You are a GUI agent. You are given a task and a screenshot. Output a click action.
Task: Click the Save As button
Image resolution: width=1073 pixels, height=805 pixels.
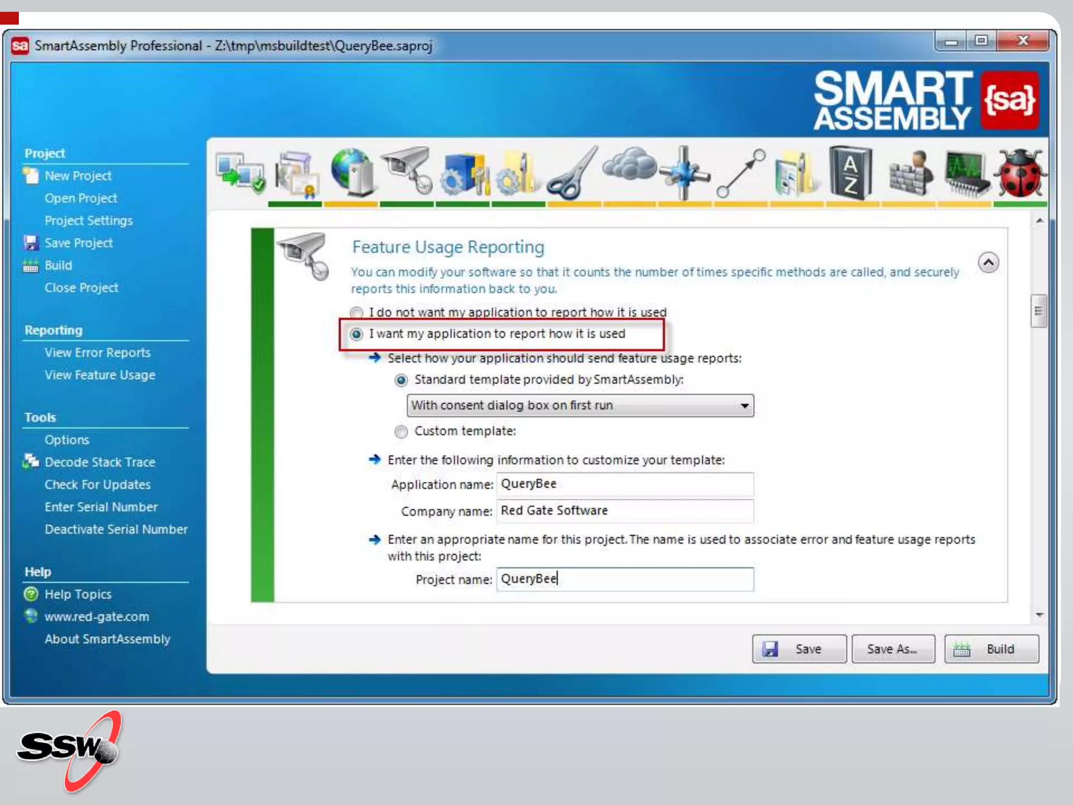pyautogui.click(x=892, y=649)
